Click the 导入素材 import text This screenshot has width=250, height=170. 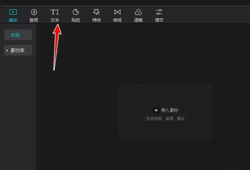pyautogui.click(x=170, y=110)
